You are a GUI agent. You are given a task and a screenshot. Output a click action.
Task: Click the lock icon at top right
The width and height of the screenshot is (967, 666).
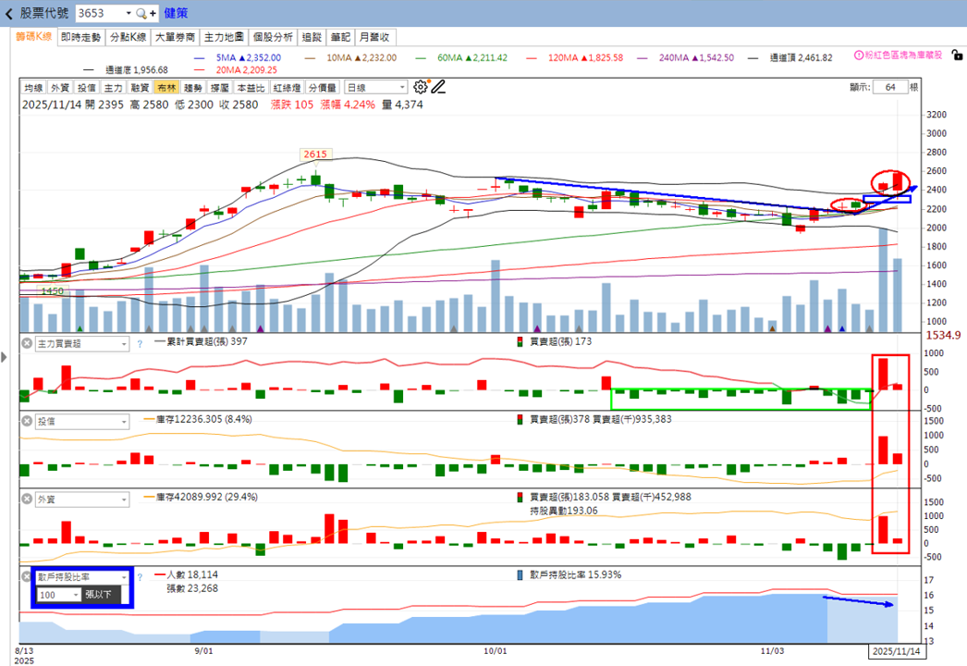click(957, 55)
